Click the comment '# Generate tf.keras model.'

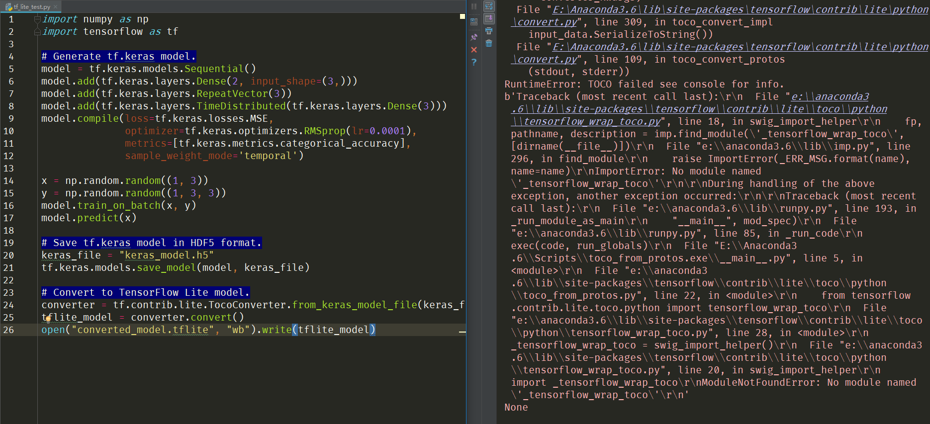[x=119, y=57]
